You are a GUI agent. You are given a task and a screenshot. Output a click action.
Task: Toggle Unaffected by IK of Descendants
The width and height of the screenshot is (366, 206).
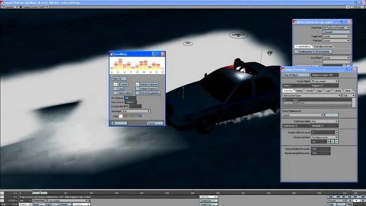(x=313, y=51)
